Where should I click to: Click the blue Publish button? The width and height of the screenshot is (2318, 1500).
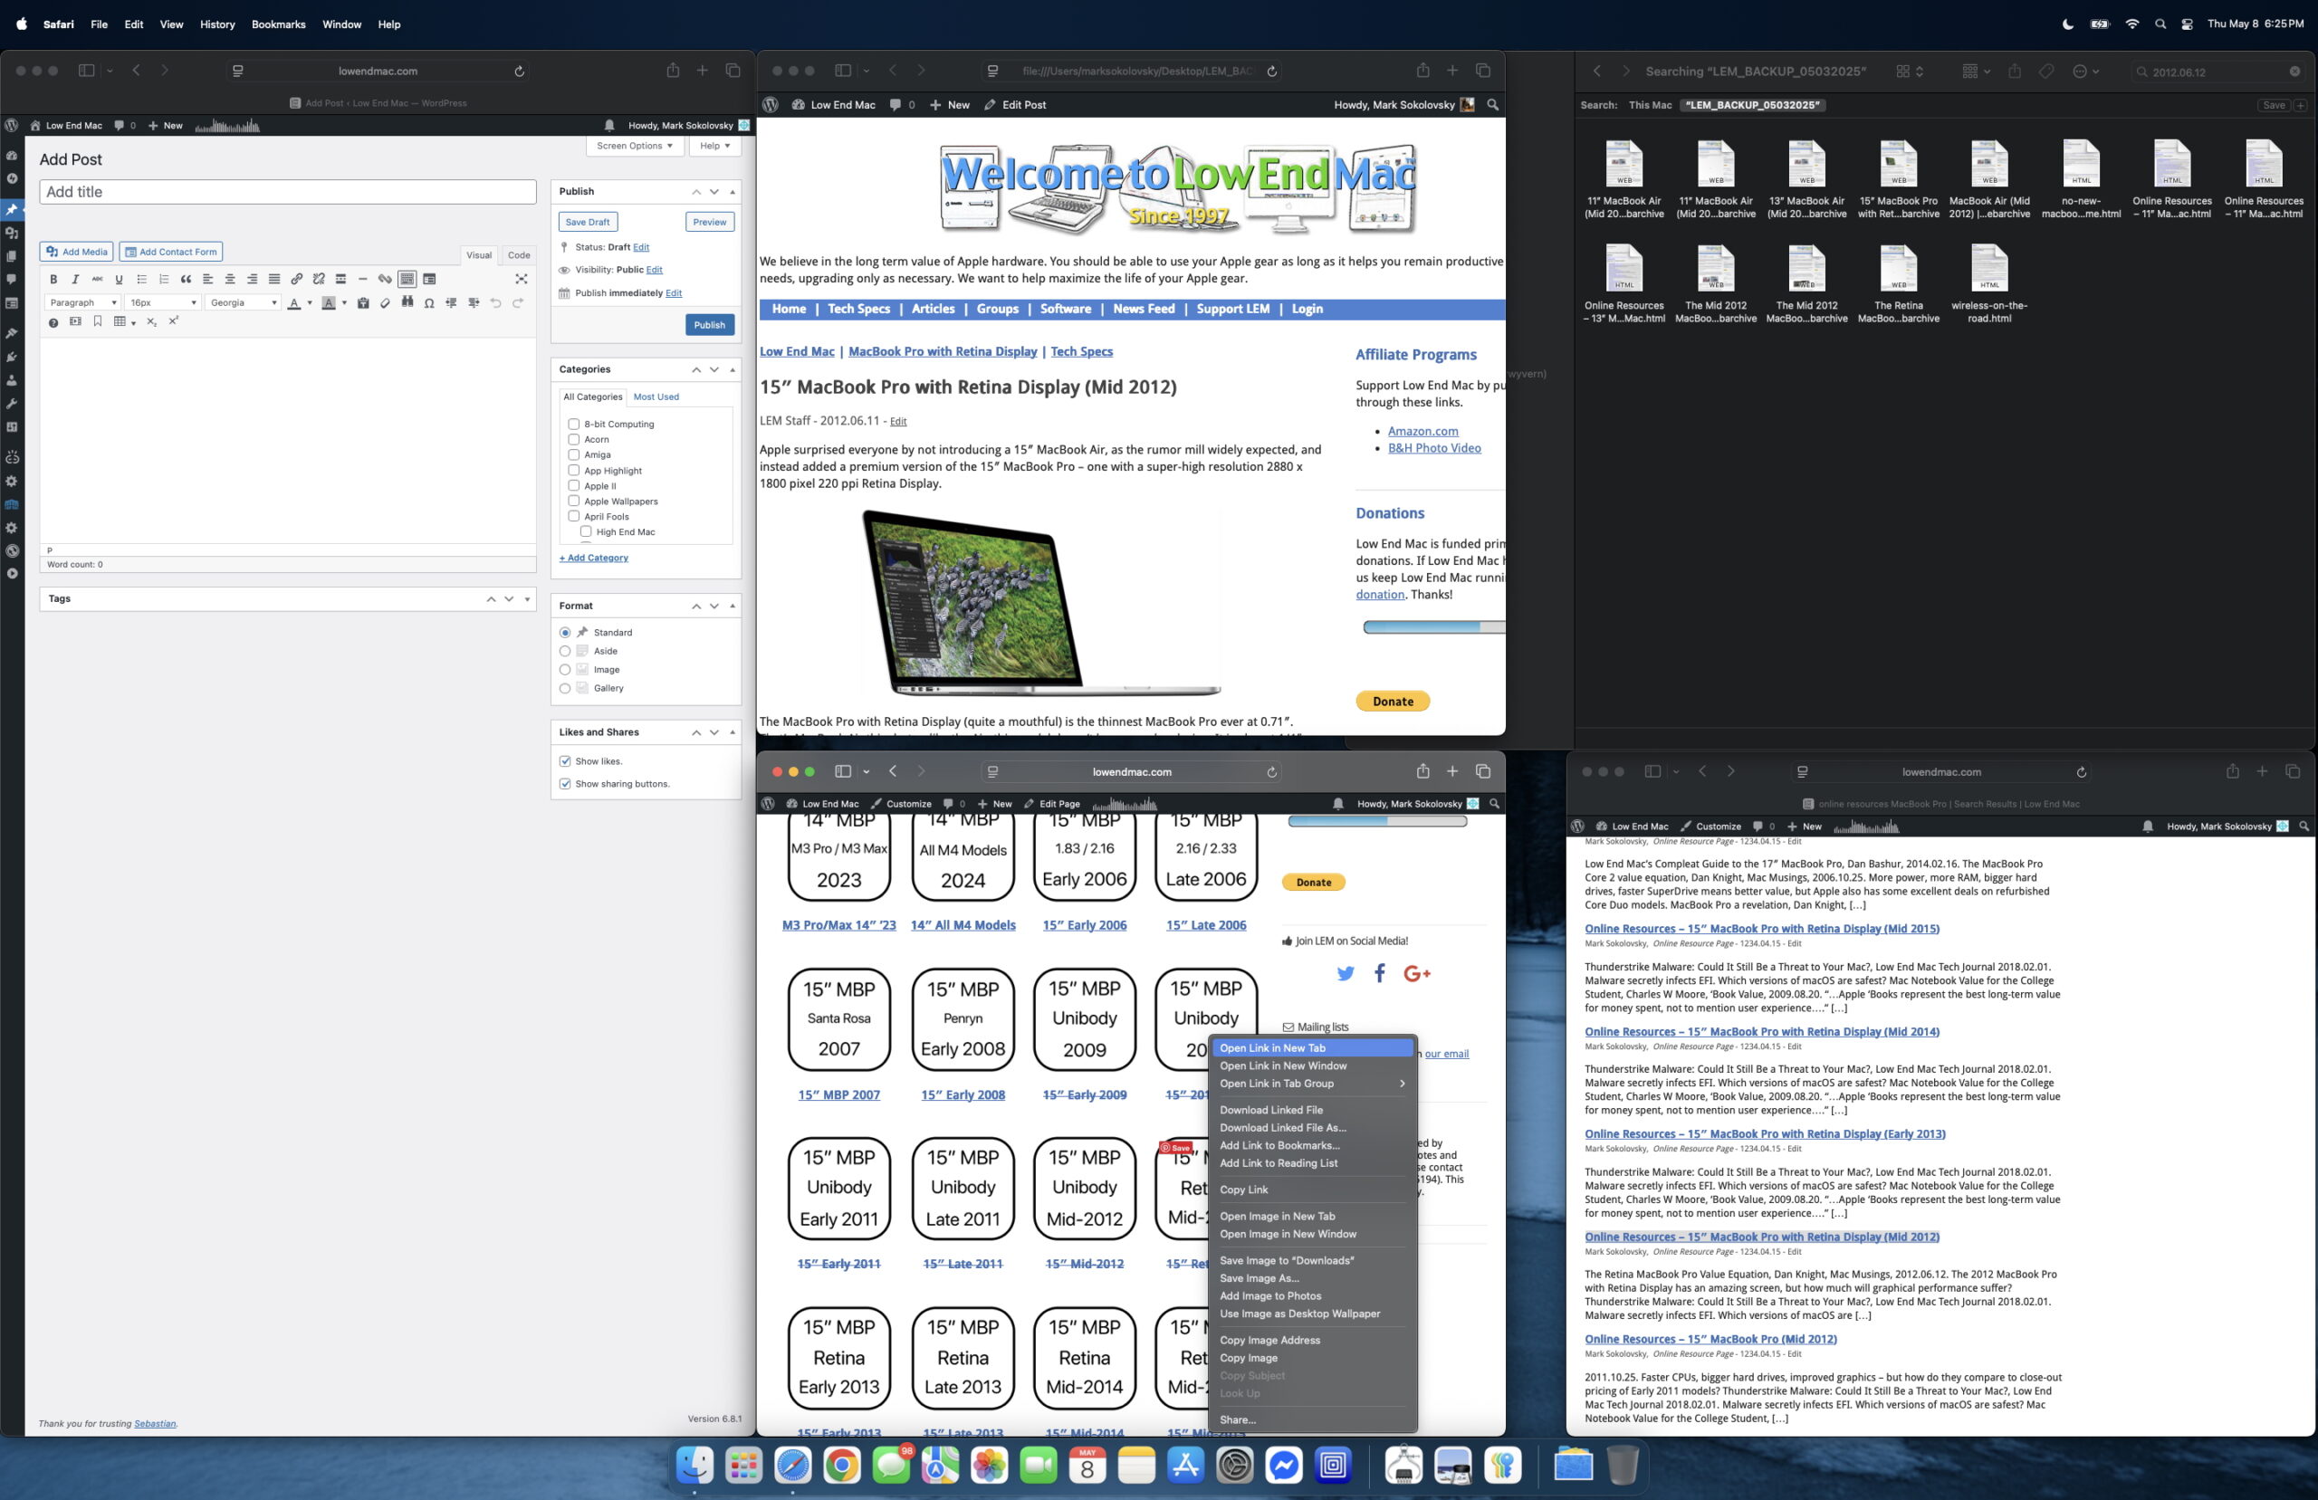coord(709,325)
